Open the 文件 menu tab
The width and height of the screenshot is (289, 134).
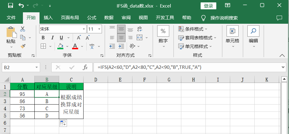(x=11, y=18)
